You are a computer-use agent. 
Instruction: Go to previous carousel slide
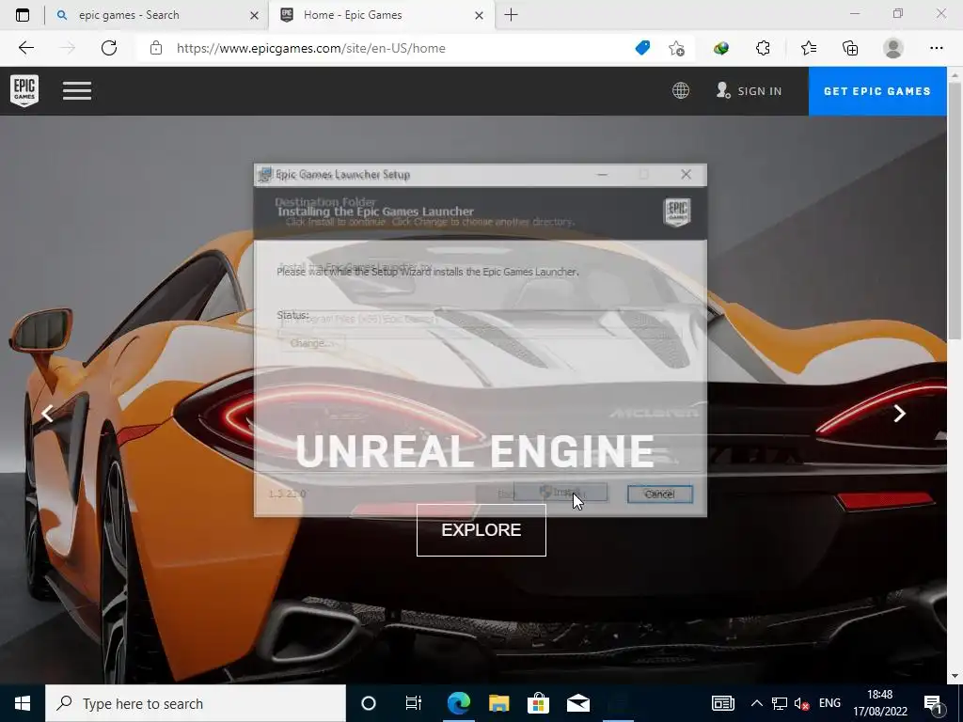[x=47, y=414]
